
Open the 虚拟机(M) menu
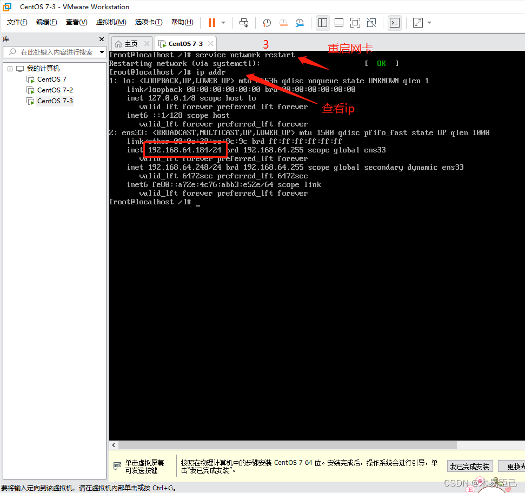click(111, 22)
